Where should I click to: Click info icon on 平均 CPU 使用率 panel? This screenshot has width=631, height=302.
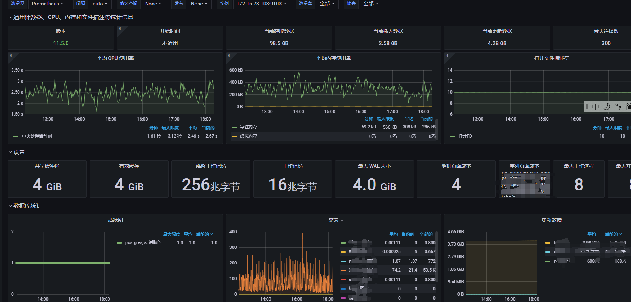coord(11,56)
